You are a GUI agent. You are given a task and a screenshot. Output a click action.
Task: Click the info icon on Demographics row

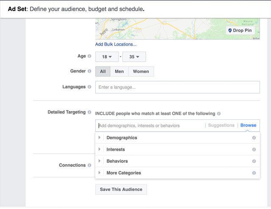[x=254, y=138]
